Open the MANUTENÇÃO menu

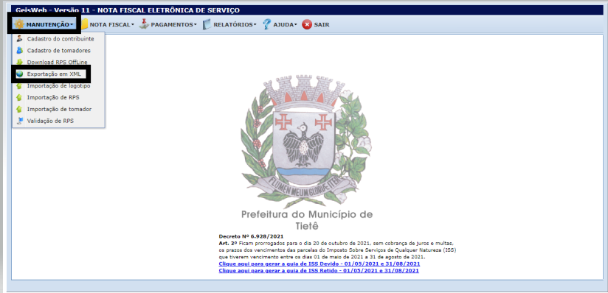tap(44, 24)
